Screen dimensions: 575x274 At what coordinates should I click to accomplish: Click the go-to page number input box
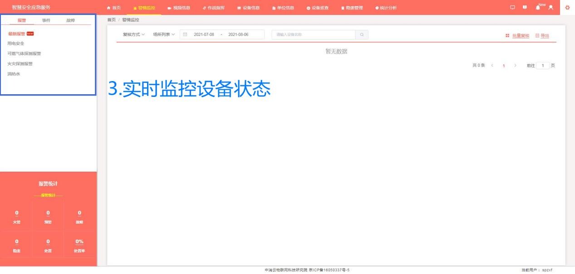click(x=542, y=66)
